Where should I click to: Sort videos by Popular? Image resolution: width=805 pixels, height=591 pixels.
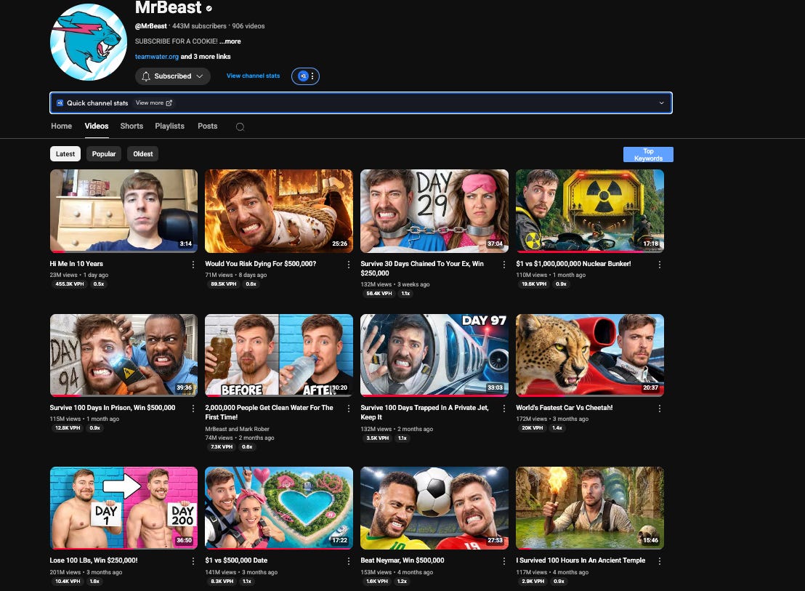[x=104, y=153]
